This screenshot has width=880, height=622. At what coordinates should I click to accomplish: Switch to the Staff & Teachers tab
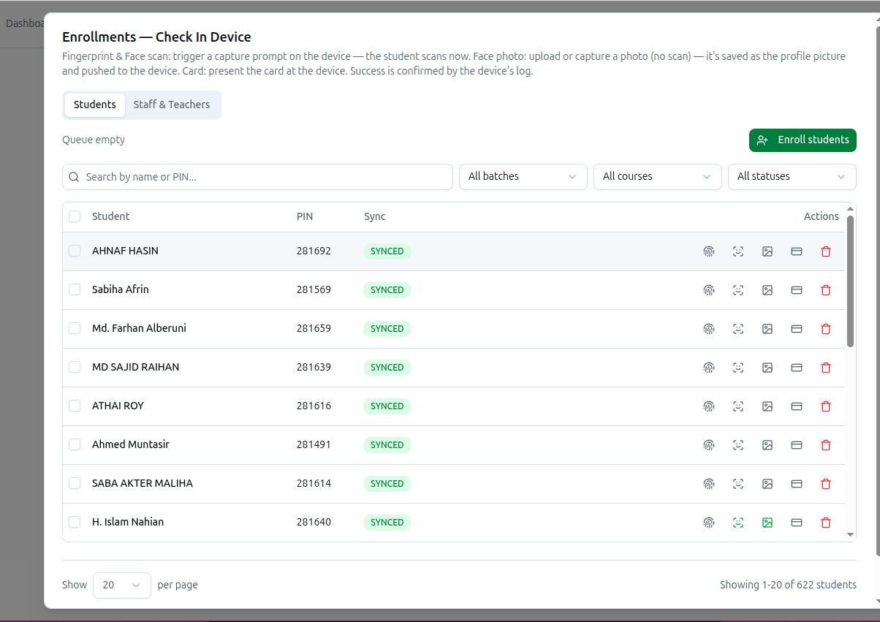pyautogui.click(x=172, y=105)
